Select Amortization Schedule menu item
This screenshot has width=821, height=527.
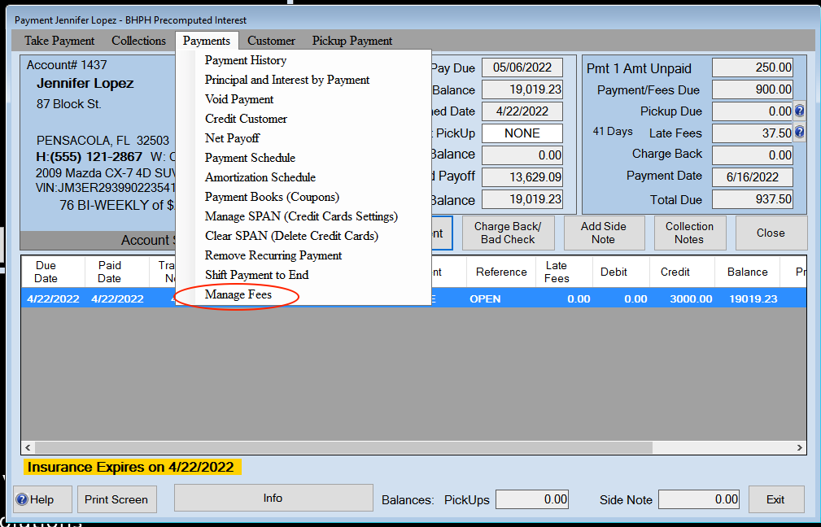(x=260, y=177)
